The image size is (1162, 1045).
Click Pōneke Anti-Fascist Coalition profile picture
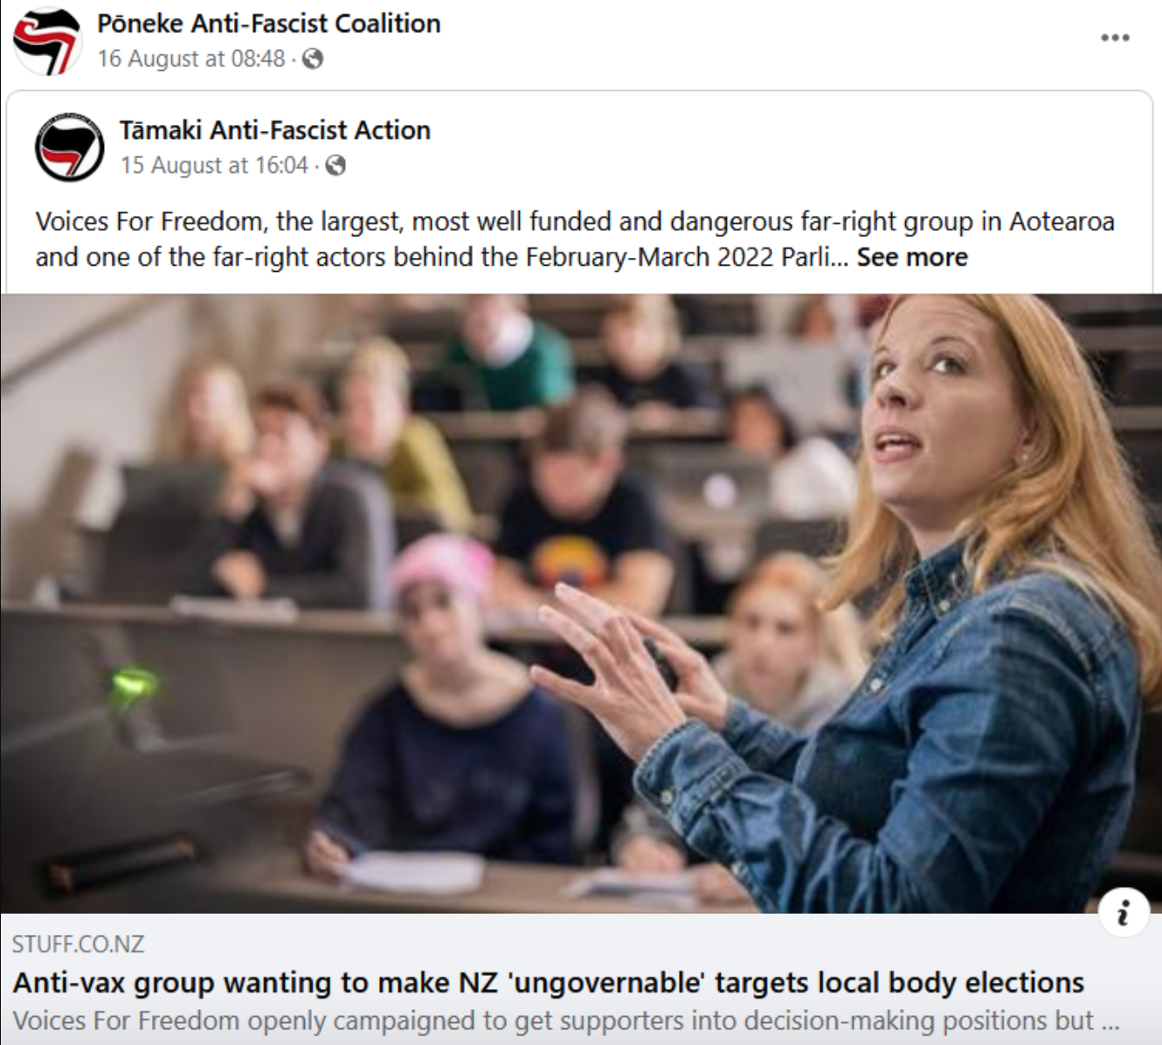[x=46, y=40]
